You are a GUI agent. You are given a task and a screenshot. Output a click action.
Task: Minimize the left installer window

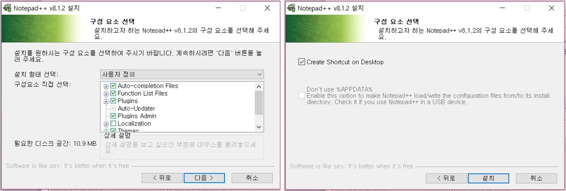218,8
